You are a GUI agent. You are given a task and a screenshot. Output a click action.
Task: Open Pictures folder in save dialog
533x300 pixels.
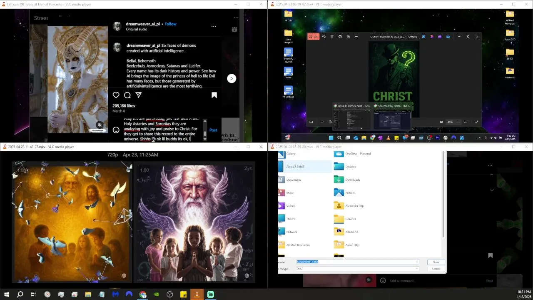tap(345, 192)
